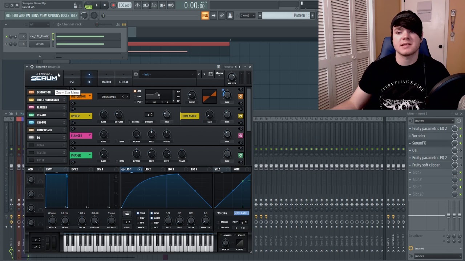Open the PHASER module dropdown arrow
The height and width of the screenshot is (261, 465).
89,155
